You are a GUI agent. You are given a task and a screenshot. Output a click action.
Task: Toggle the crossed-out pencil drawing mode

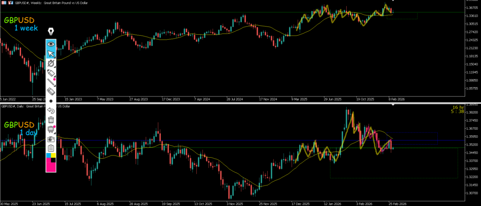click(x=51, y=63)
